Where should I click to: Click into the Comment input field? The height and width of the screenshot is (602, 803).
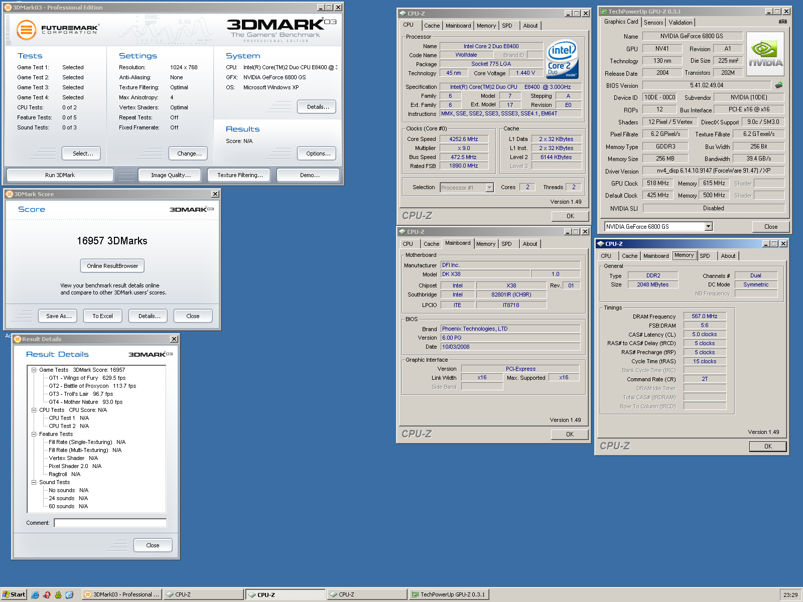(110, 523)
